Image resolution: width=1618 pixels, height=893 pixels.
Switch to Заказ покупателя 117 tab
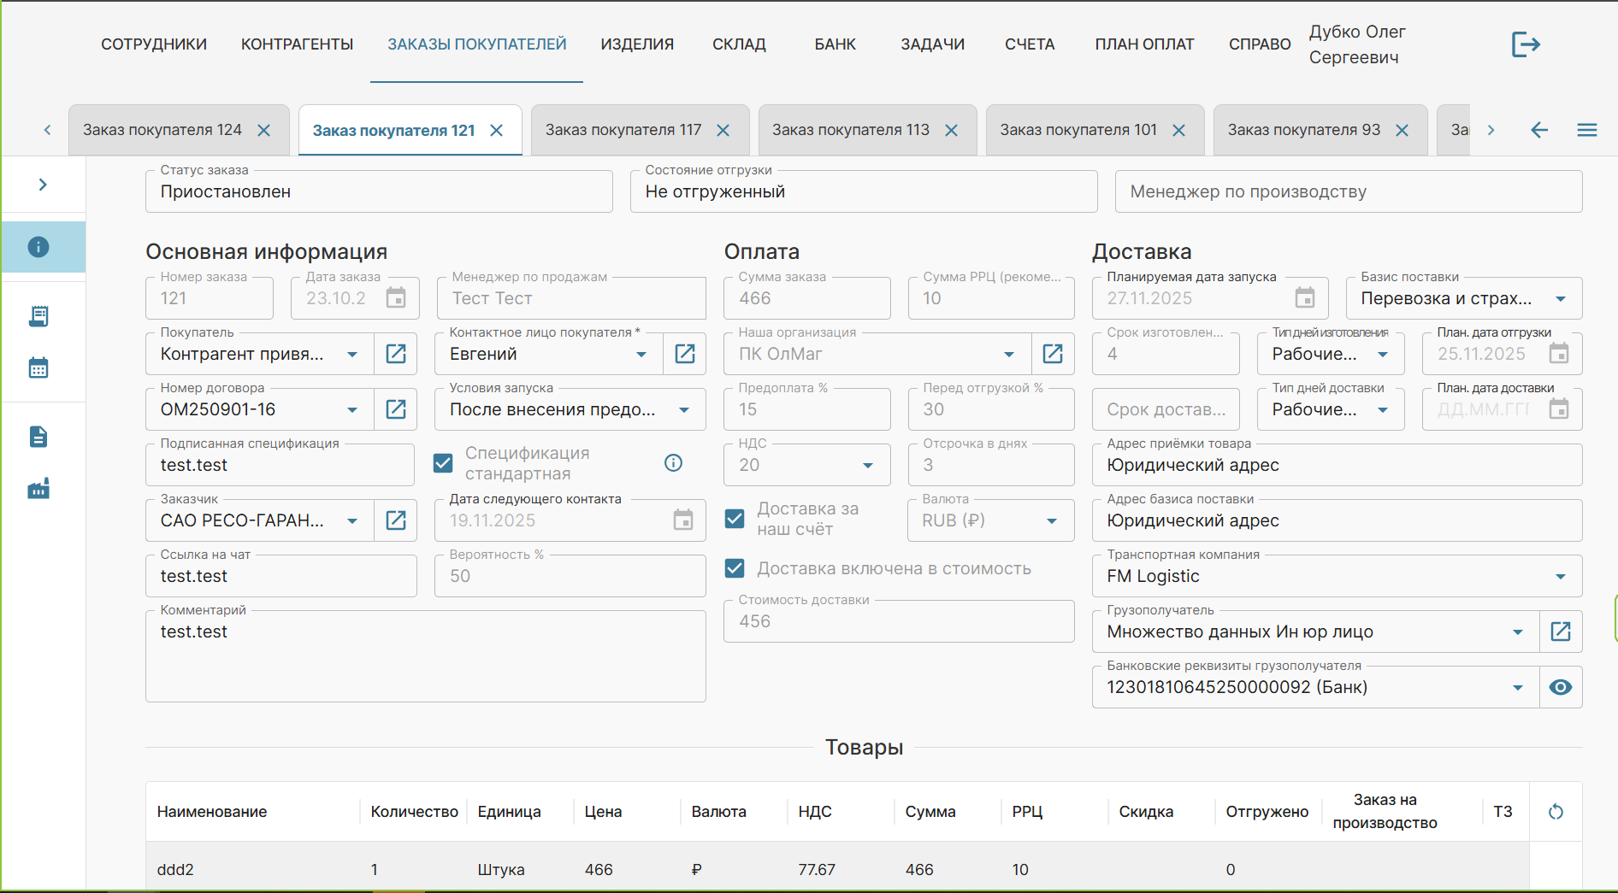623,130
